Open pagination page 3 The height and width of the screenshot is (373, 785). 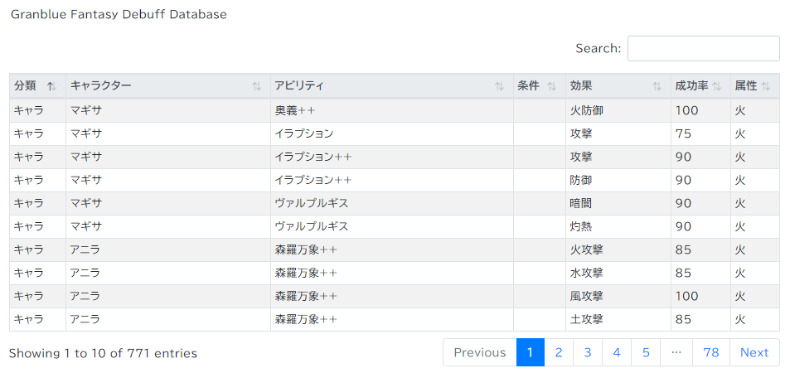point(588,352)
